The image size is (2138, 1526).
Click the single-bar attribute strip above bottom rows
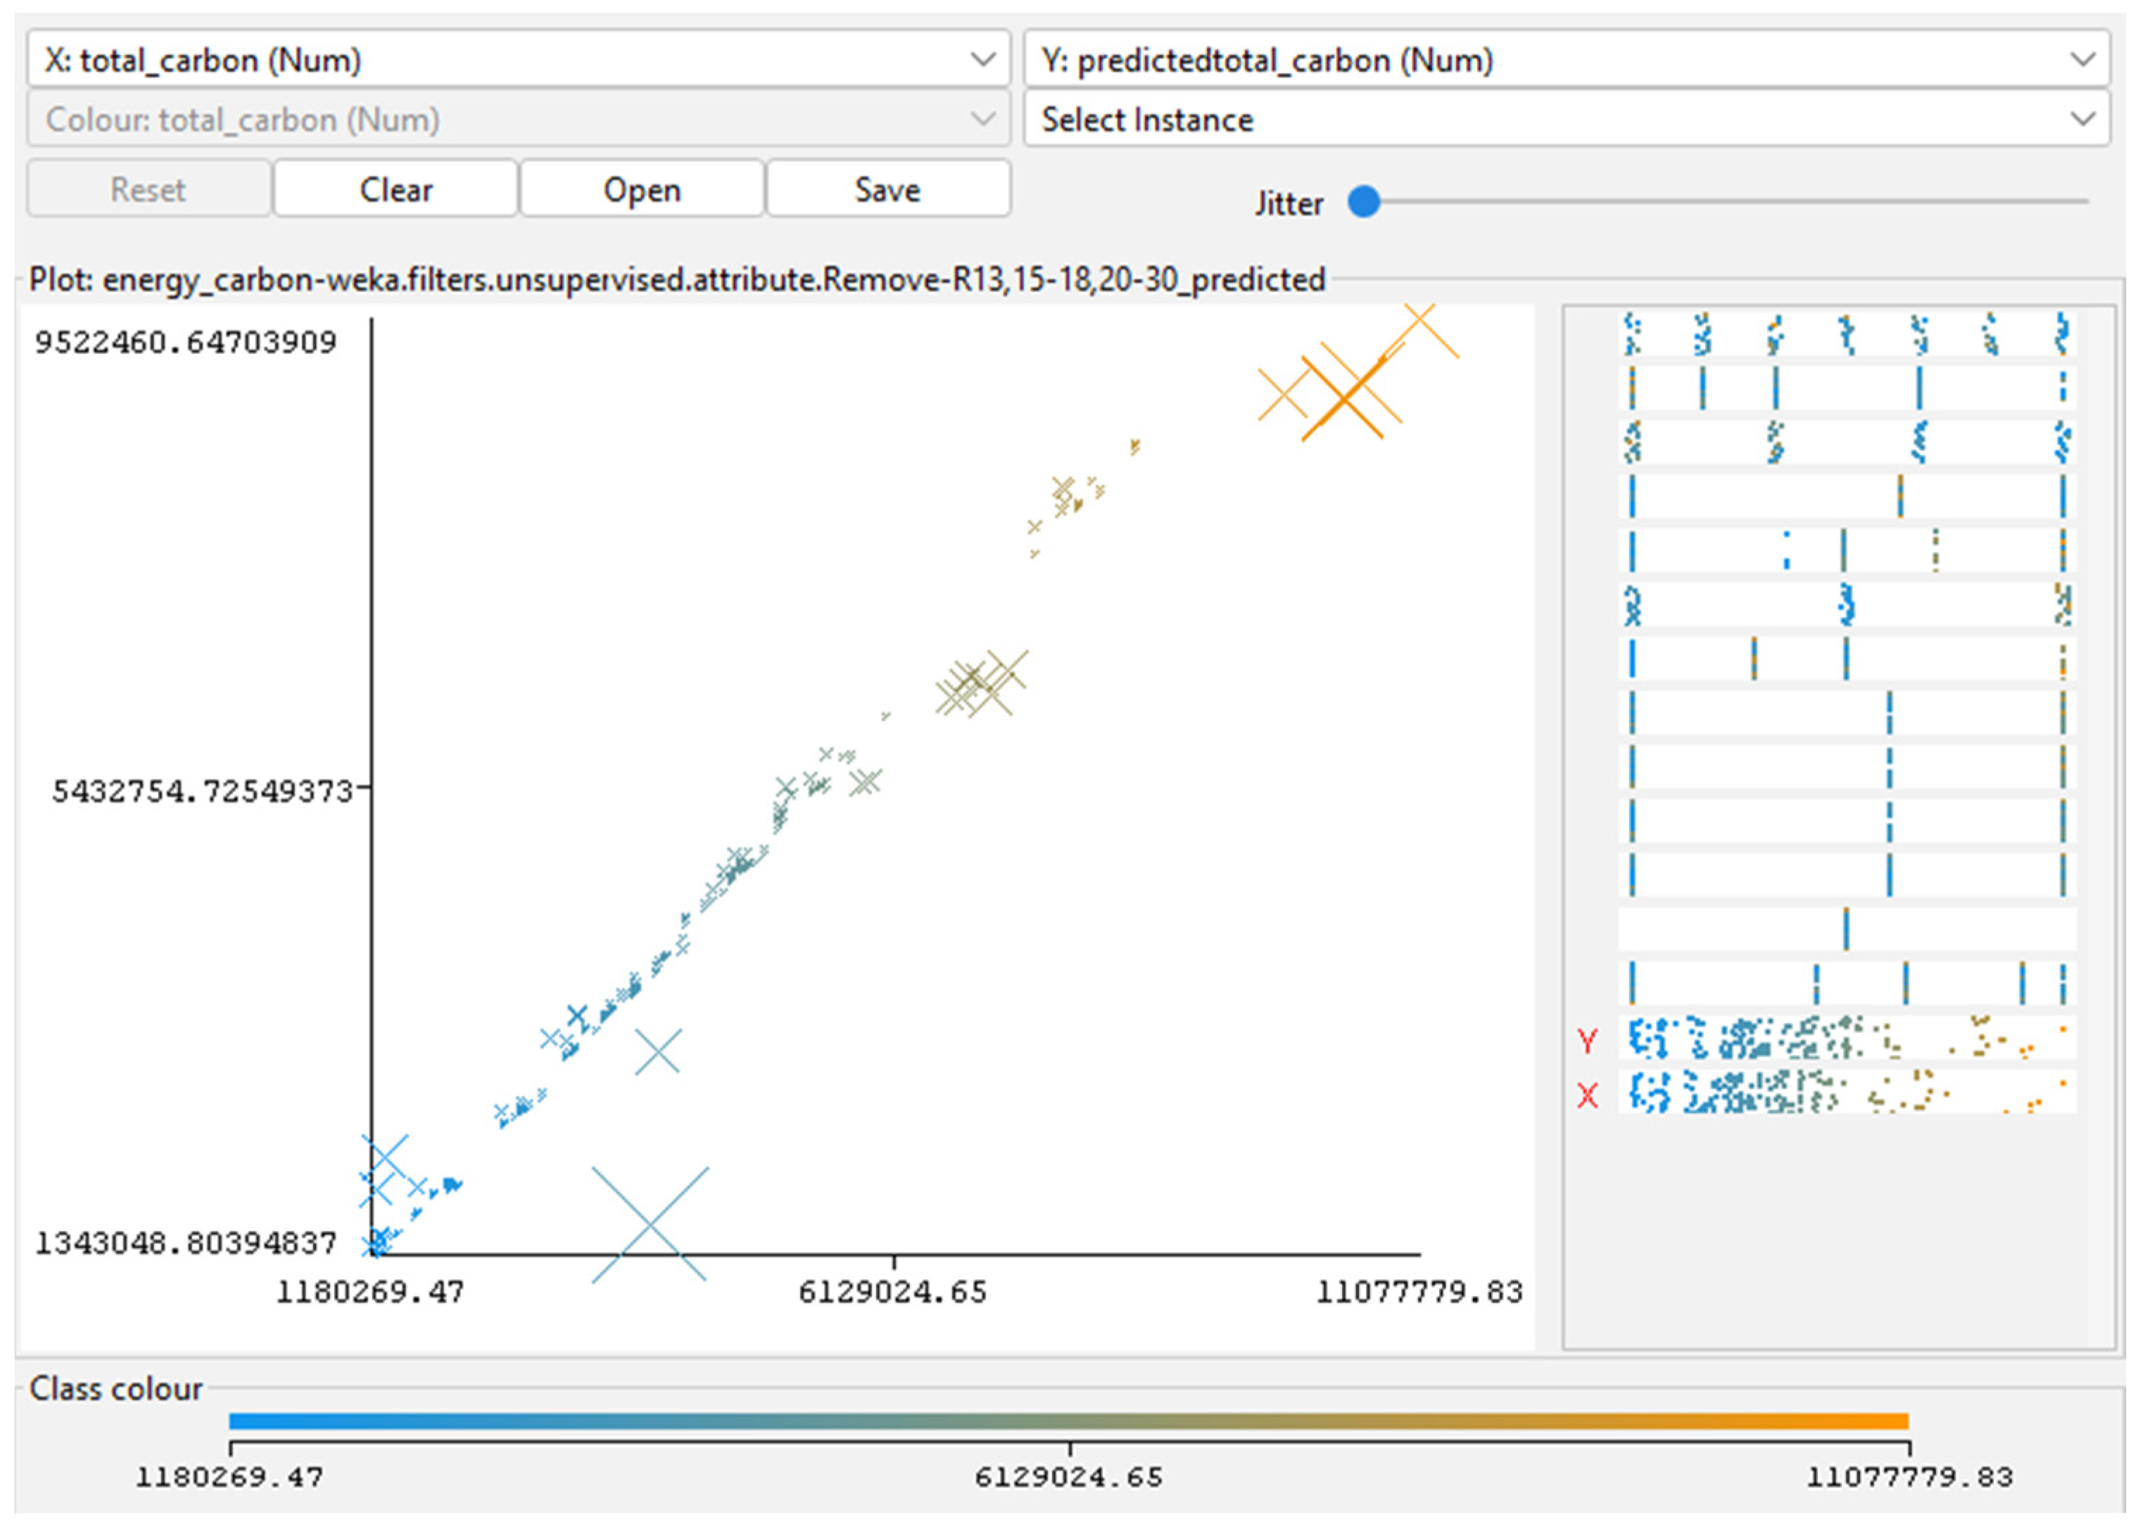pyautogui.click(x=1847, y=929)
